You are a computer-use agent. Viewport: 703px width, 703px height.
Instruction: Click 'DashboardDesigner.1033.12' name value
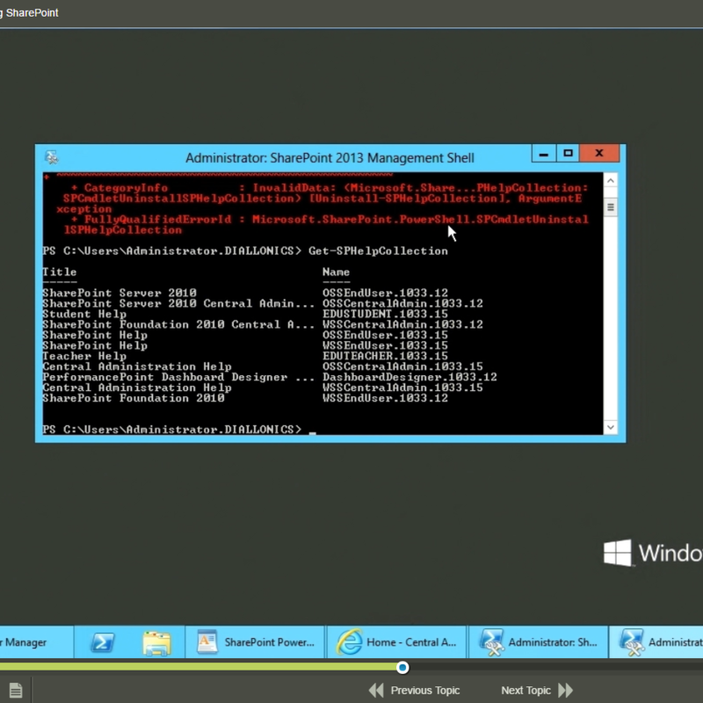[x=409, y=377]
